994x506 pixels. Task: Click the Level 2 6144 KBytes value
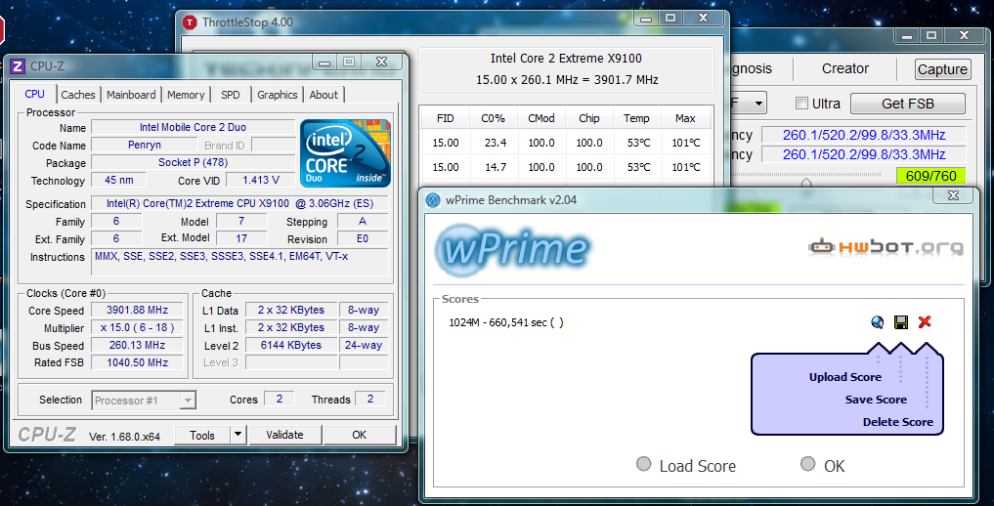pos(291,345)
